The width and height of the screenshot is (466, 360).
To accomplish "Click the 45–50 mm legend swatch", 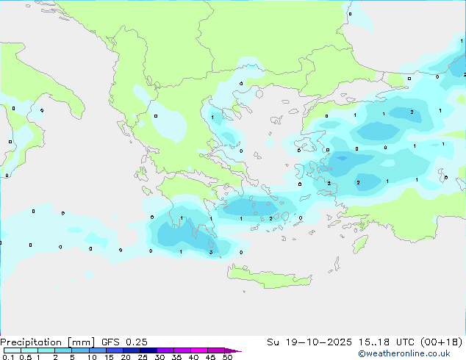I will click(x=216, y=350).
